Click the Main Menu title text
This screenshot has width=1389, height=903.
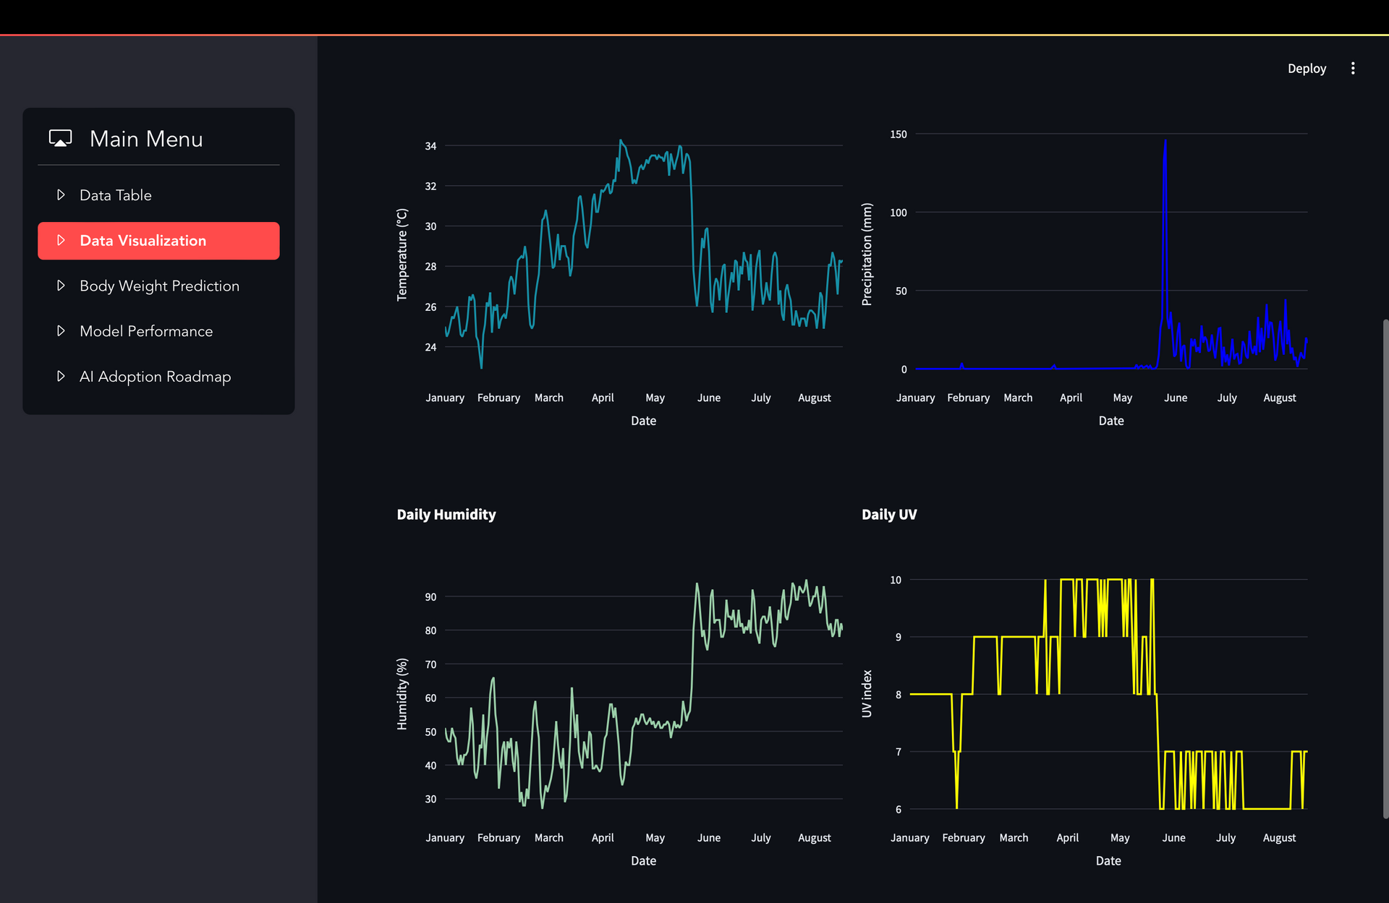146,139
